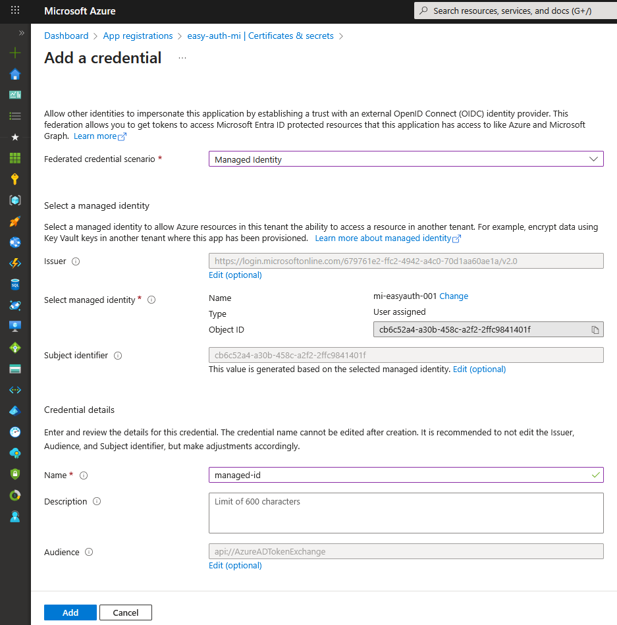Click the 'mi-easyauth-001' identity name
This screenshot has width=617, height=625.
pyautogui.click(x=405, y=296)
